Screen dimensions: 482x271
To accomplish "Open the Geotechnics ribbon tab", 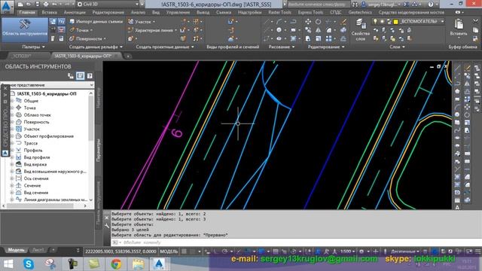I will point(360,12).
